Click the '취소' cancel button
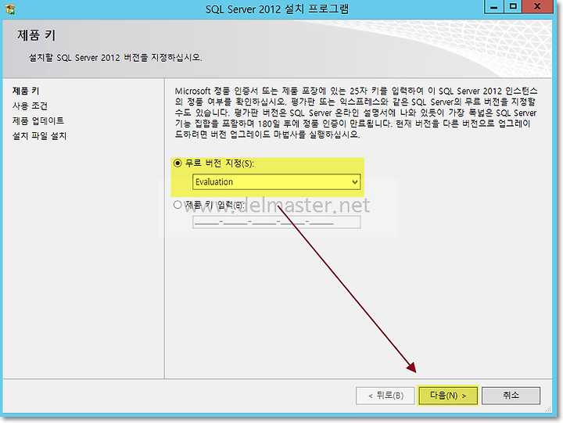Screen dimensions: 563x423 (511, 396)
